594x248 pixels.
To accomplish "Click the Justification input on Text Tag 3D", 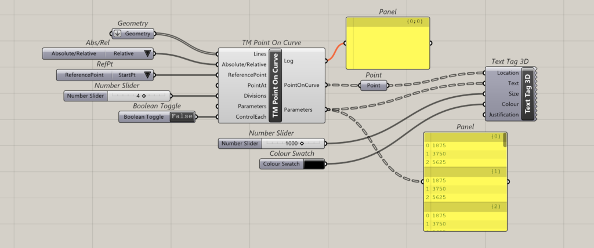I will coord(504,115).
